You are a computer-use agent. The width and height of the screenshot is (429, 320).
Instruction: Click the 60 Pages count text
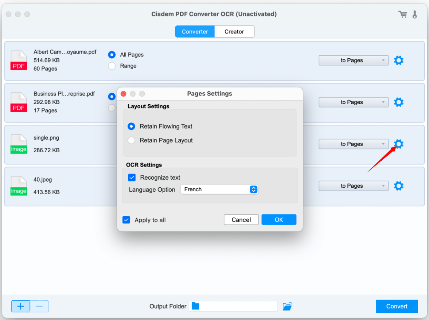click(x=46, y=69)
